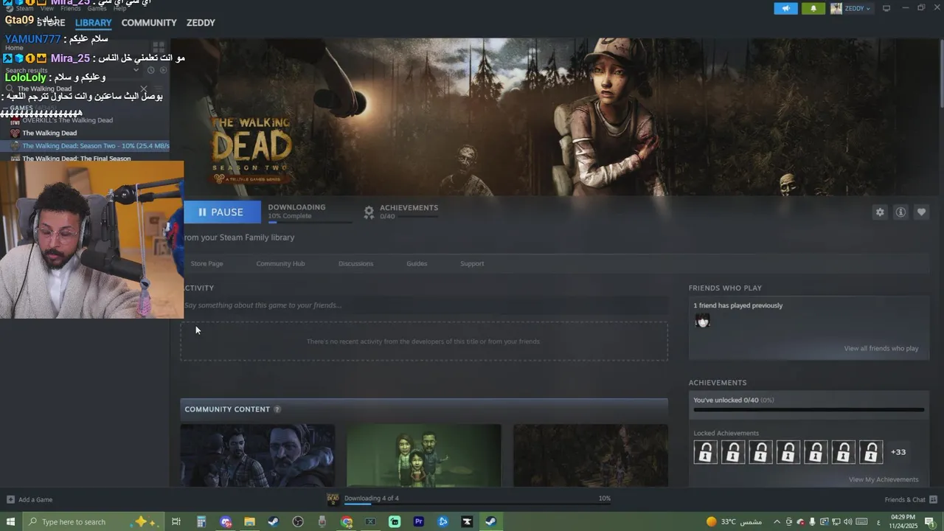Open Premiere Pro from the taskbar

pyautogui.click(x=418, y=521)
